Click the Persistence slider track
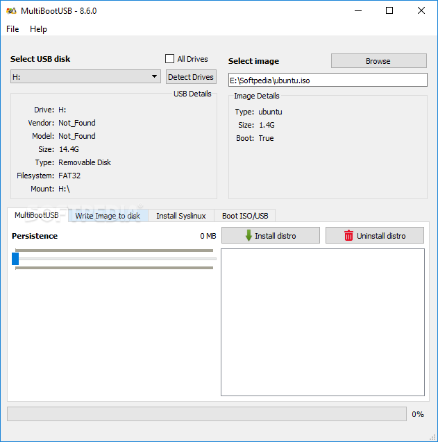Viewport: 438px width, 442px height. pyautogui.click(x=115, y=259)
